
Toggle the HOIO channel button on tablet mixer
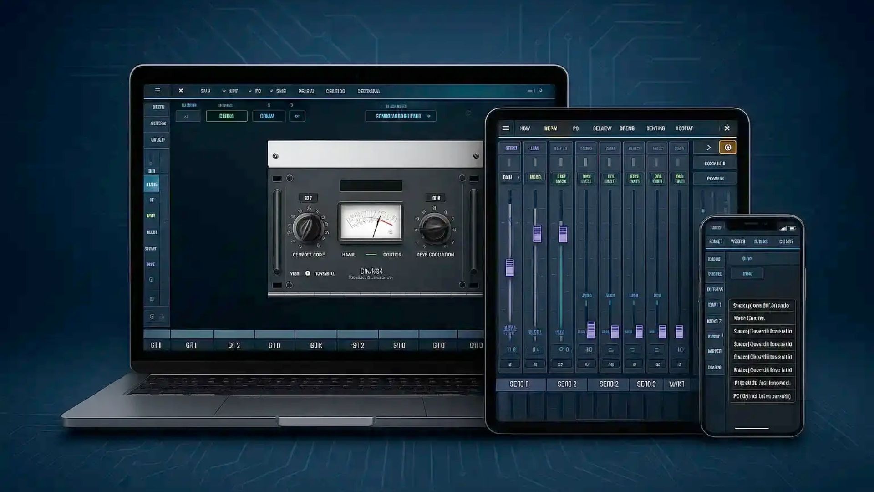[535, 177]
